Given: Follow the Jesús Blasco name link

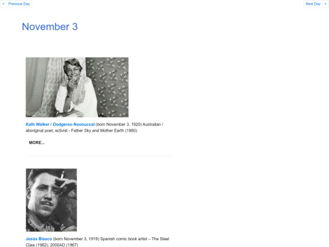Looking at the screenshot, I should pyautogui.click(x=38, y=239).
